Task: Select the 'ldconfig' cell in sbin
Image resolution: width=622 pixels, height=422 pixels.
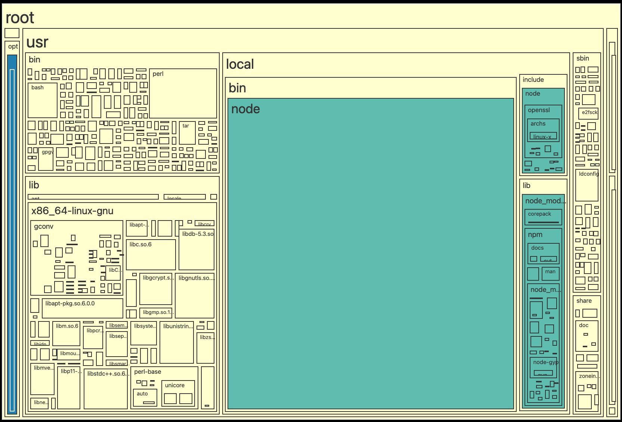Action: point(587,185)
